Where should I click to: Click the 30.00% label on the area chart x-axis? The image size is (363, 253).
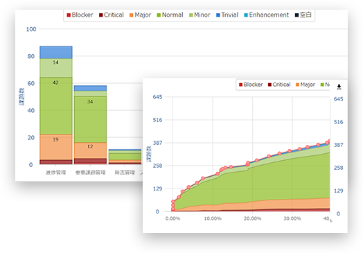click(x=292, y=218)
